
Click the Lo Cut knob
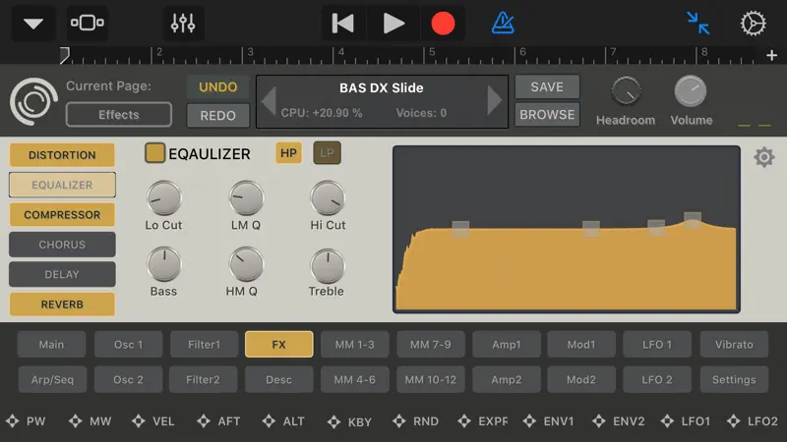(x=164, y=198)
